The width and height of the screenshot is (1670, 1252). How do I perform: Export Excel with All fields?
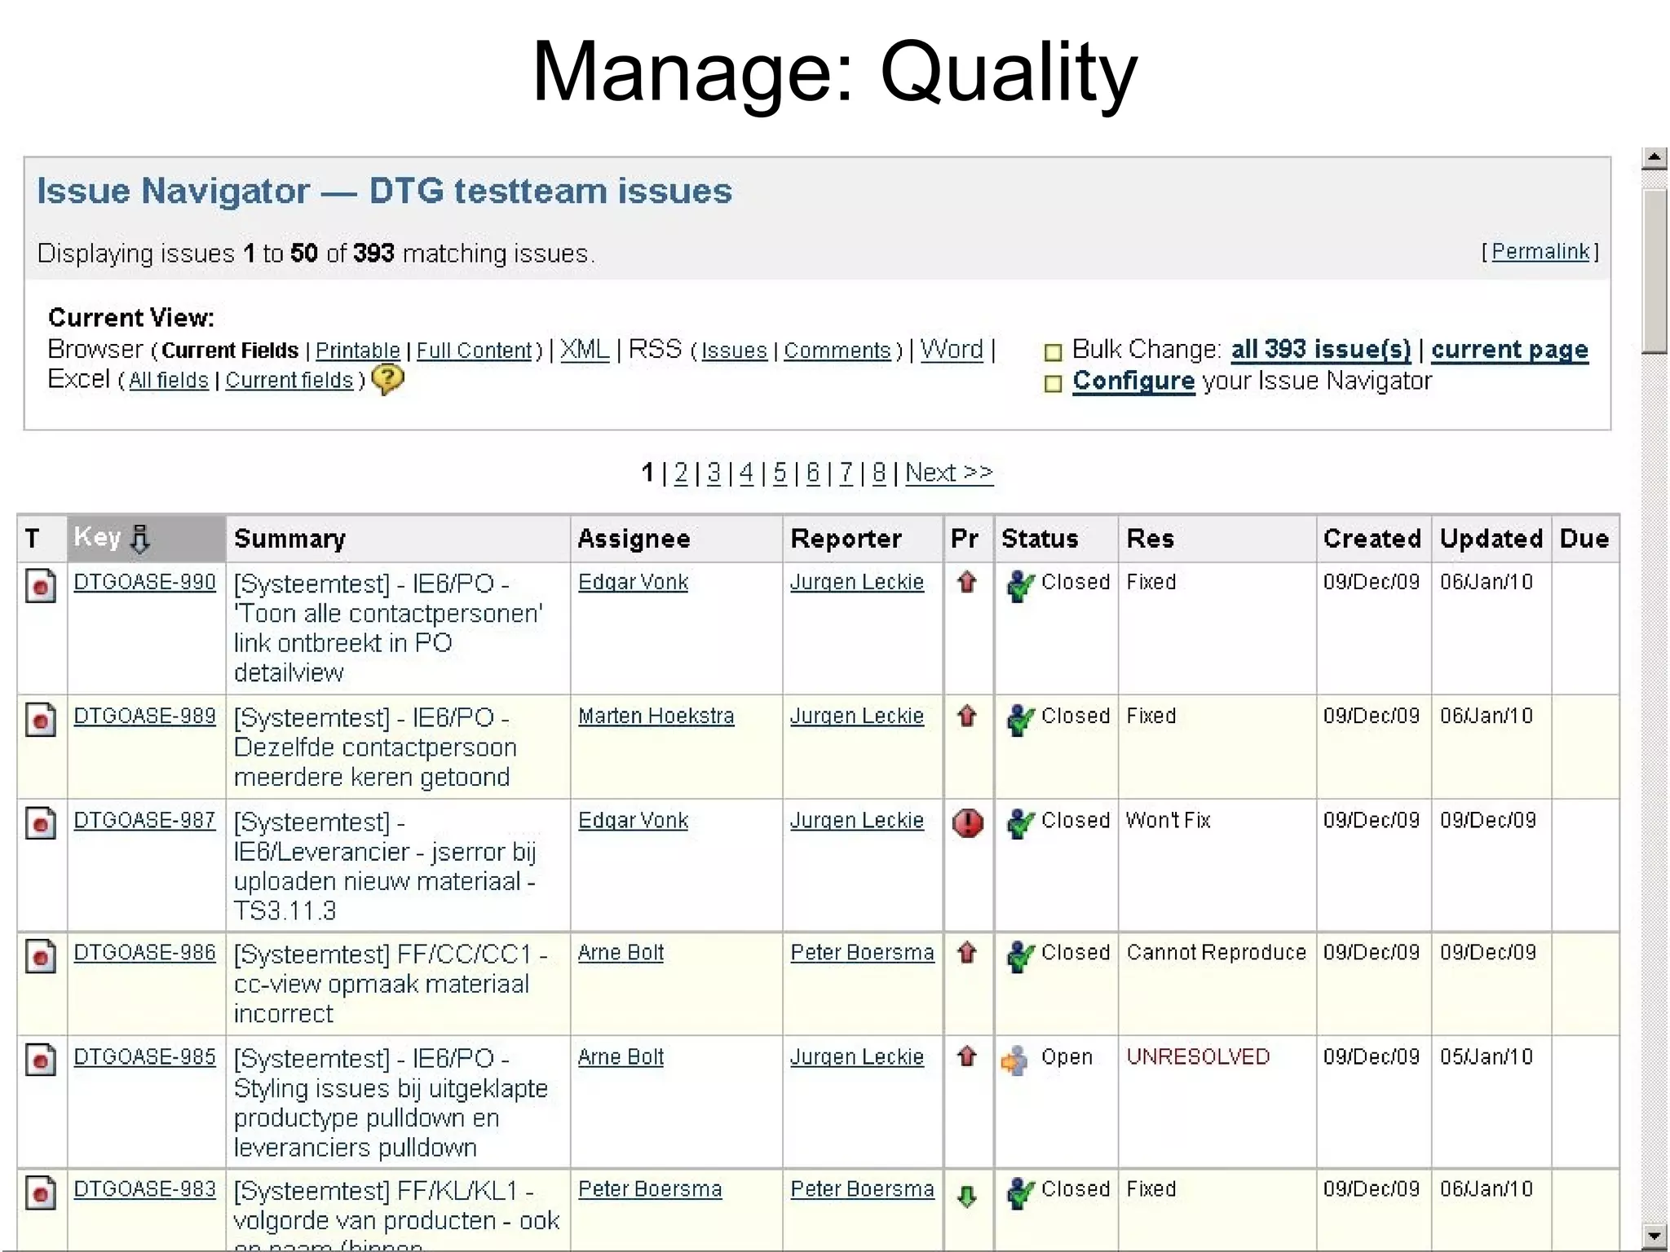point(169,381)
